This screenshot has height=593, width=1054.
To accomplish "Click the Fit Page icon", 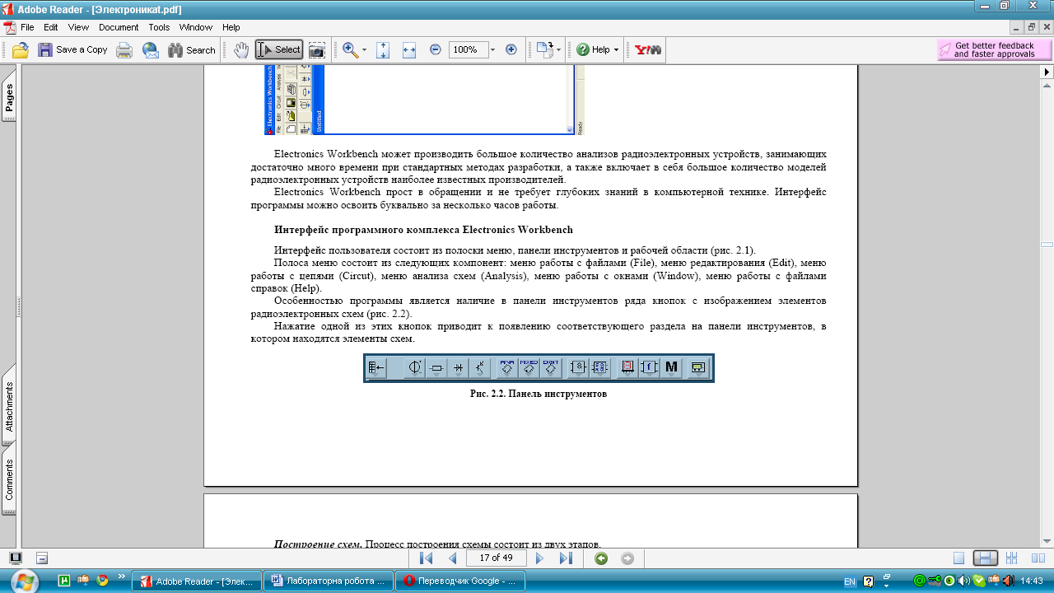I will (x=383, y=50).
